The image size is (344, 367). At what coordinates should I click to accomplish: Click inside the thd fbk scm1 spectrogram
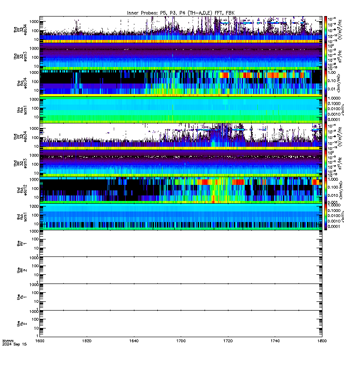point(181,217)
